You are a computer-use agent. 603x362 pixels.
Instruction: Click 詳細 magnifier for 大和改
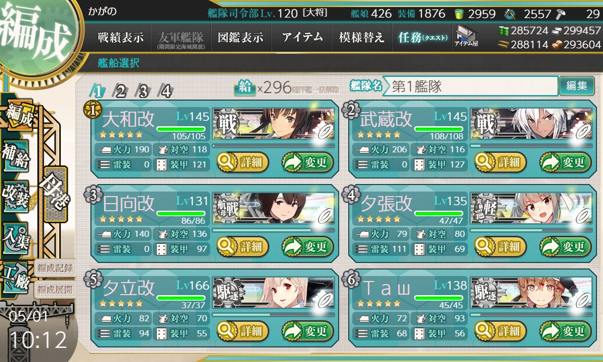(243, 162)
